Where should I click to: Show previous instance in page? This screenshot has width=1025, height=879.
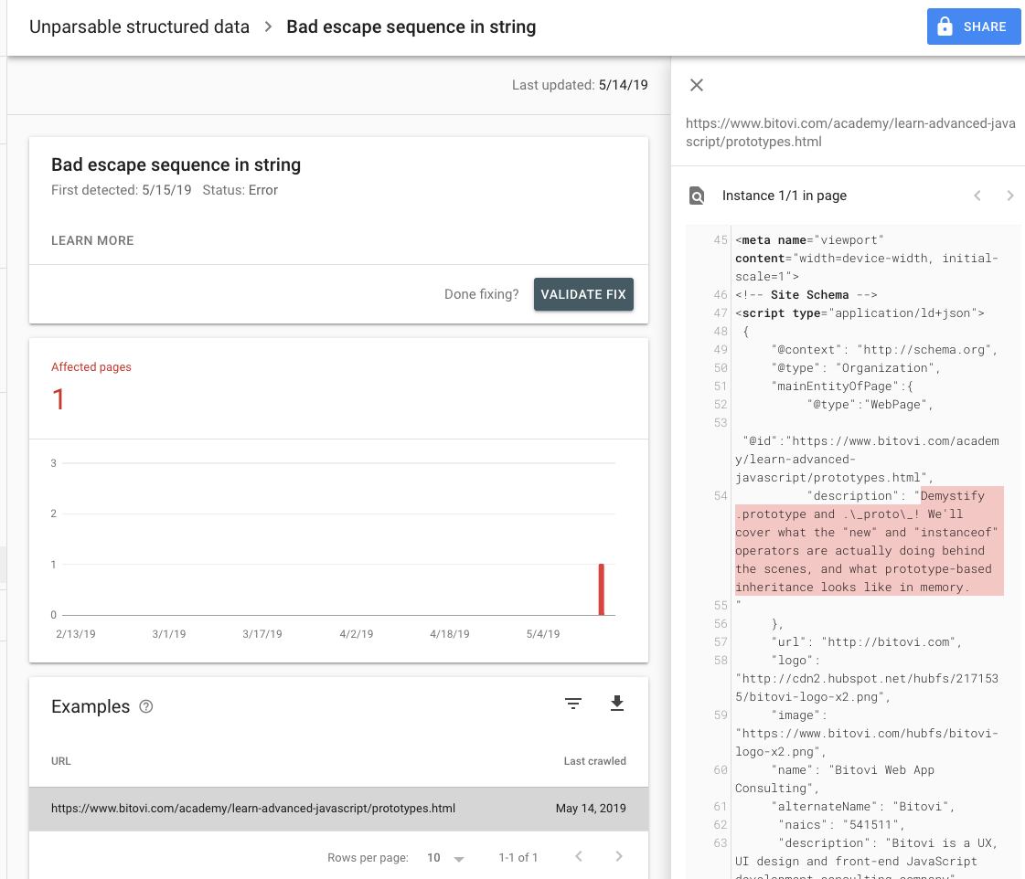(x=977, y=196)
